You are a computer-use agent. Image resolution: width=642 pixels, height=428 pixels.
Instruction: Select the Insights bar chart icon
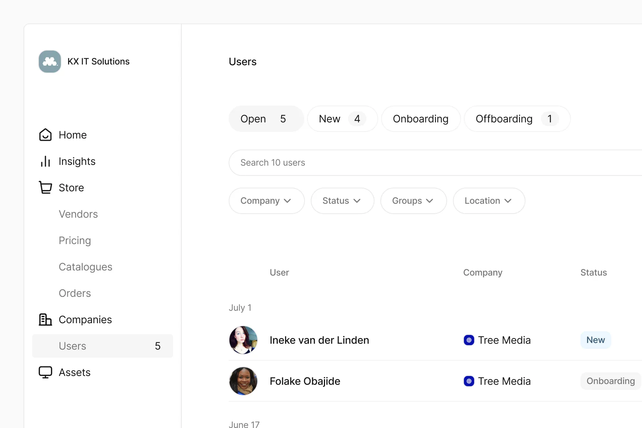45,161
